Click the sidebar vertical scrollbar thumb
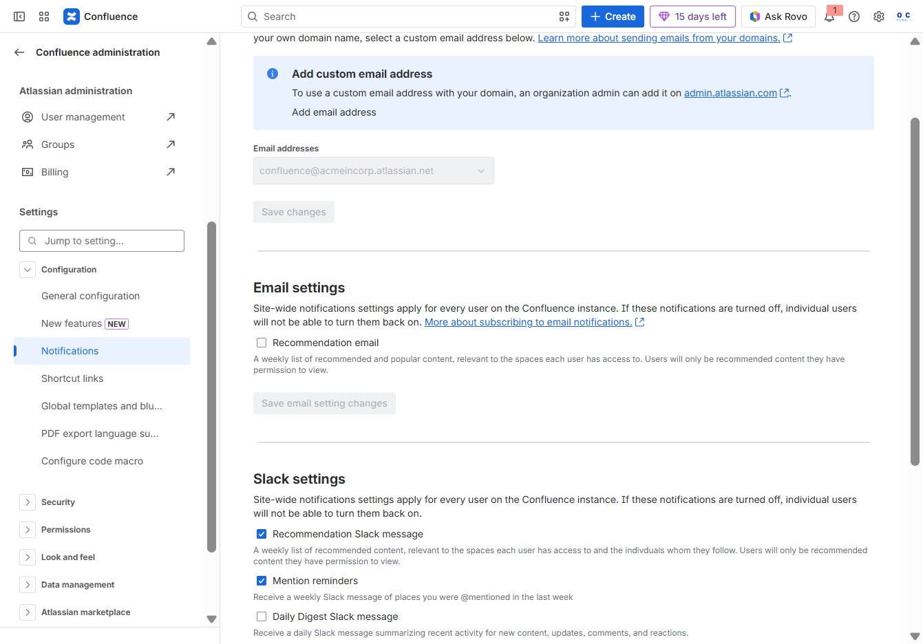Screen dimensions: 923x644 click(x=211, y=387)
